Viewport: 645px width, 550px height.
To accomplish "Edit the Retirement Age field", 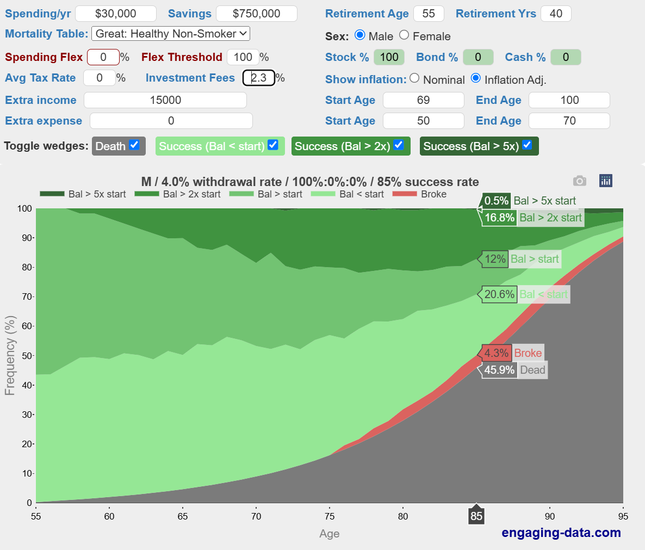I will [429, 14].
